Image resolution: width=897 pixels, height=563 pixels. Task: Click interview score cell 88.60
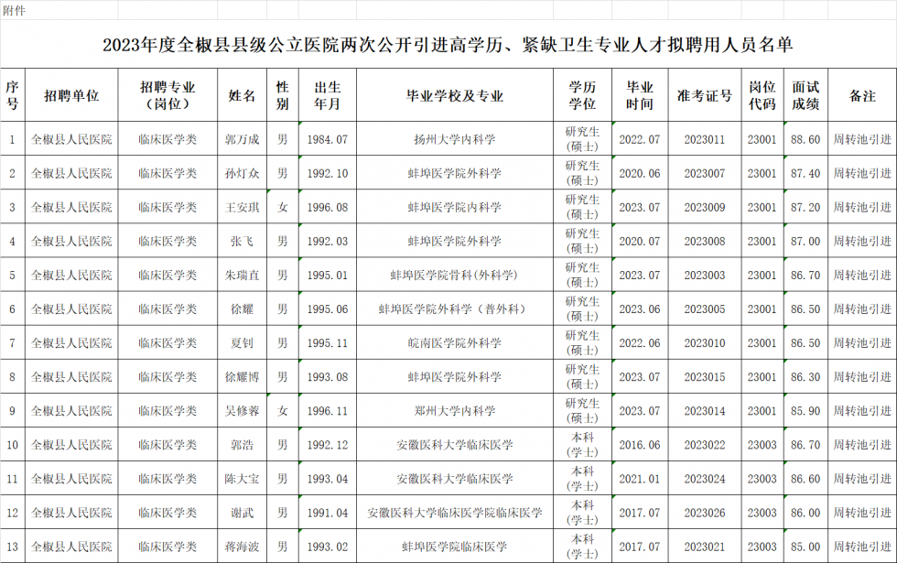[805, 139]
